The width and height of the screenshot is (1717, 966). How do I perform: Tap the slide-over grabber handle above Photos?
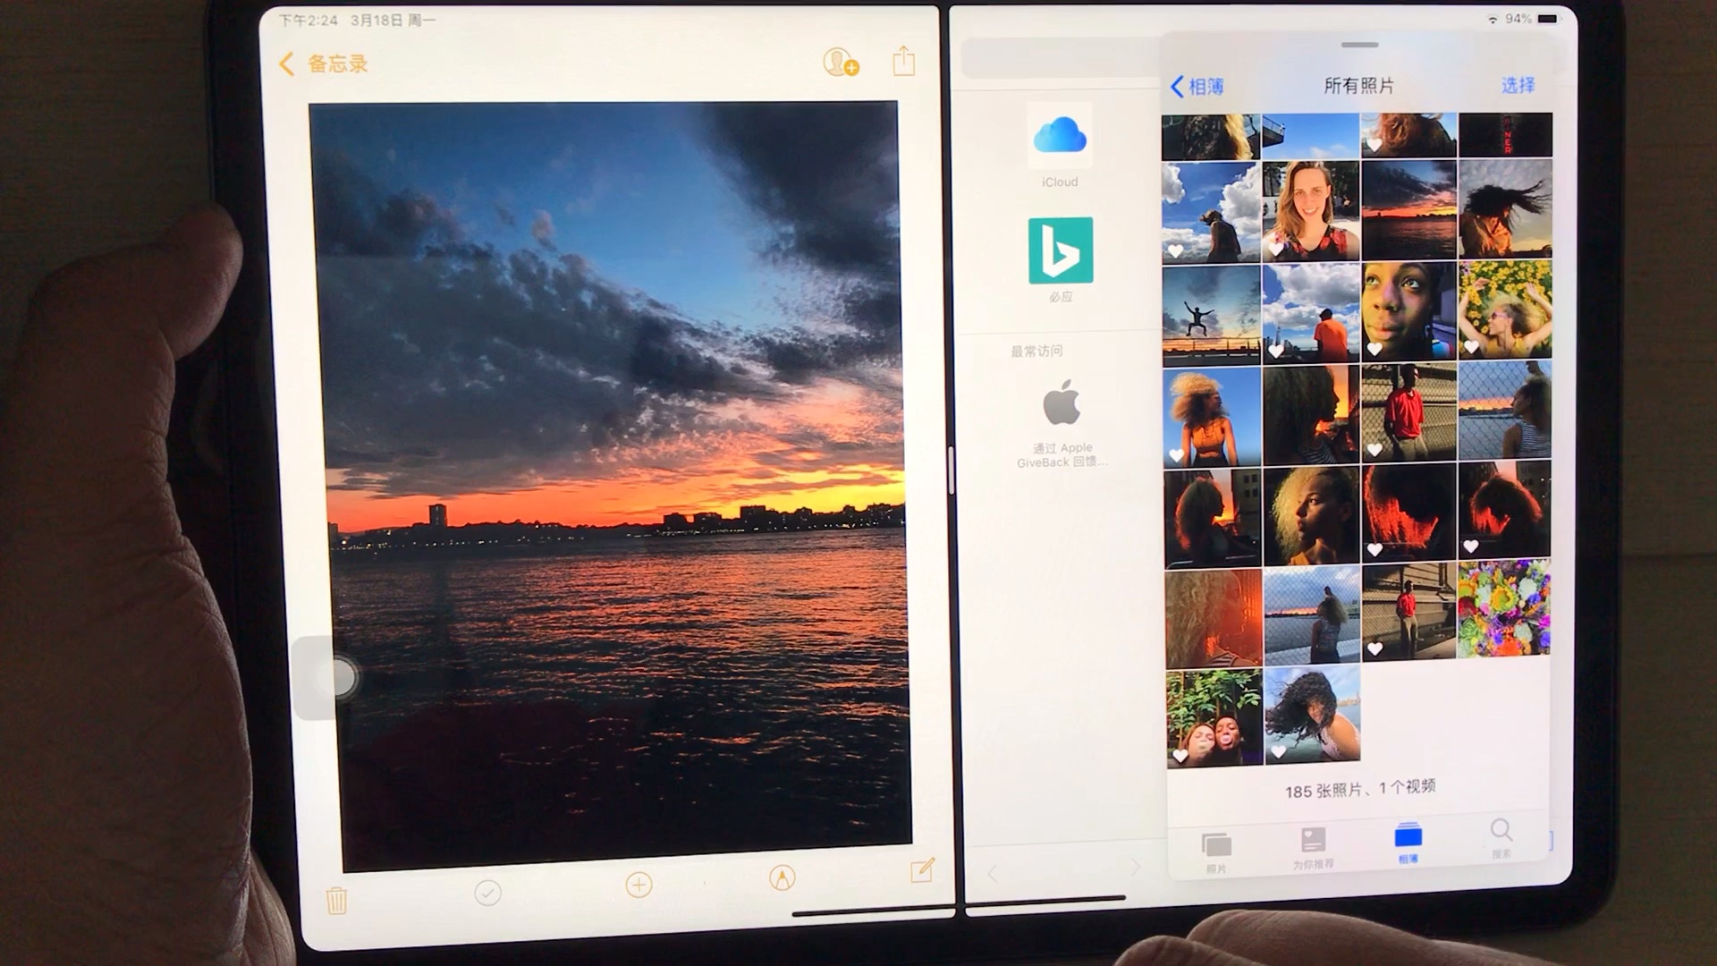coord(1359,45)
